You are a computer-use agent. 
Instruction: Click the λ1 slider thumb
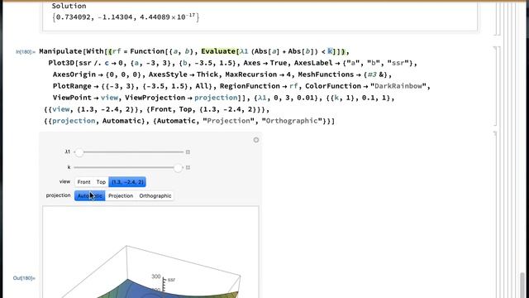(79, 152)
